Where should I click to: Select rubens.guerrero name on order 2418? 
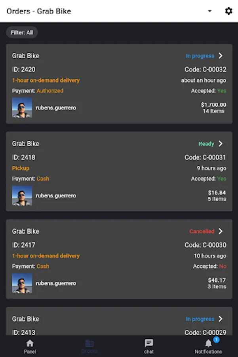coord(56,196)
